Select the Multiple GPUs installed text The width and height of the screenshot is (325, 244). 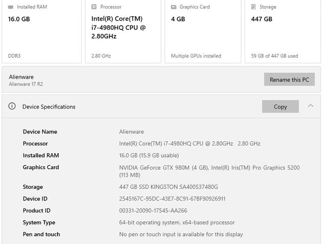tap(196, 56)
